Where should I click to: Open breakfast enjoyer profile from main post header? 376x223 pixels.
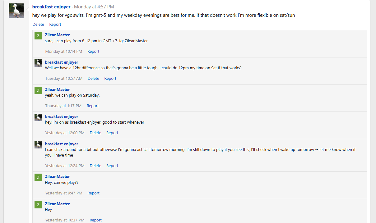pos(51,7)
